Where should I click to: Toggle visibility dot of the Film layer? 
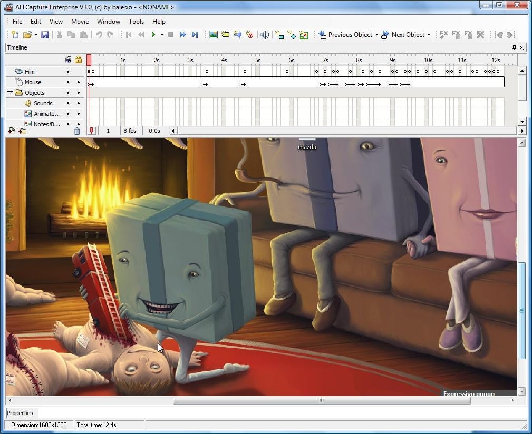(x=68, y=72)
